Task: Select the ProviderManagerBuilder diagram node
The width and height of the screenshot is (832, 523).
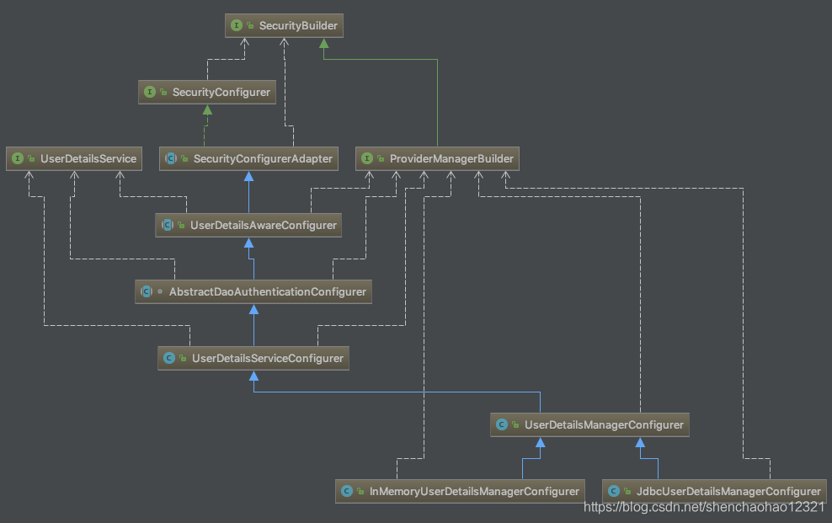Action: tap(437, 158)
